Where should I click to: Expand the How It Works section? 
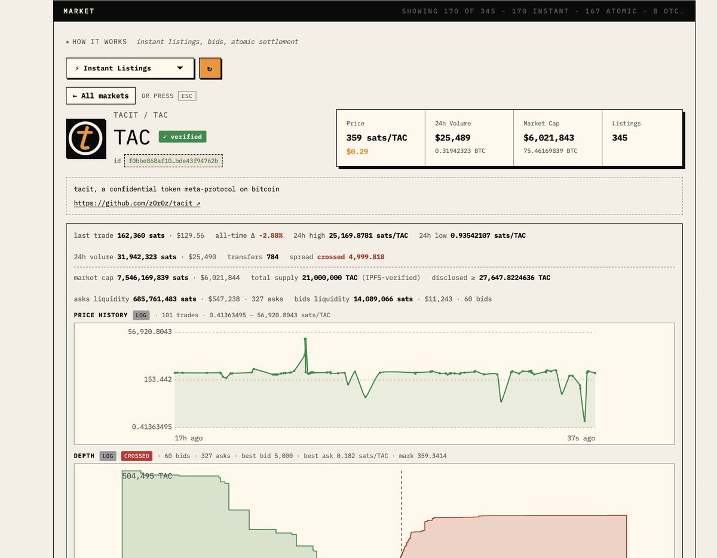pos(96,42)
